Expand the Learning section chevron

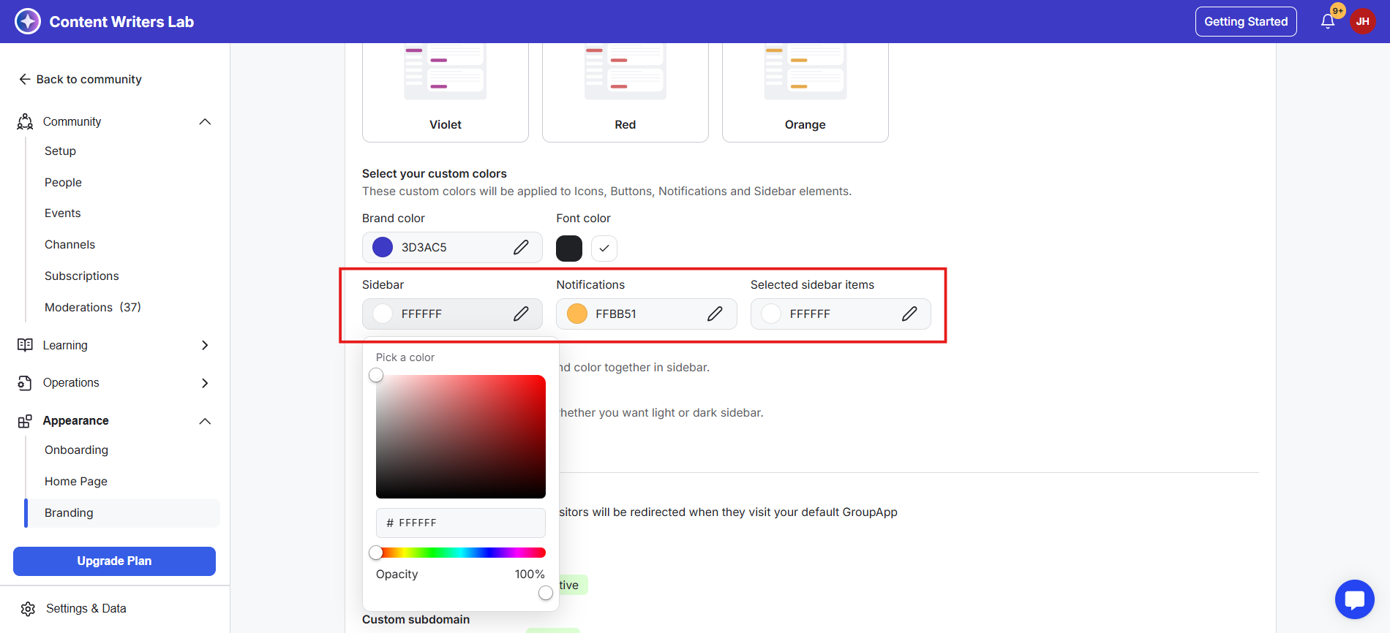click(205, 345)
